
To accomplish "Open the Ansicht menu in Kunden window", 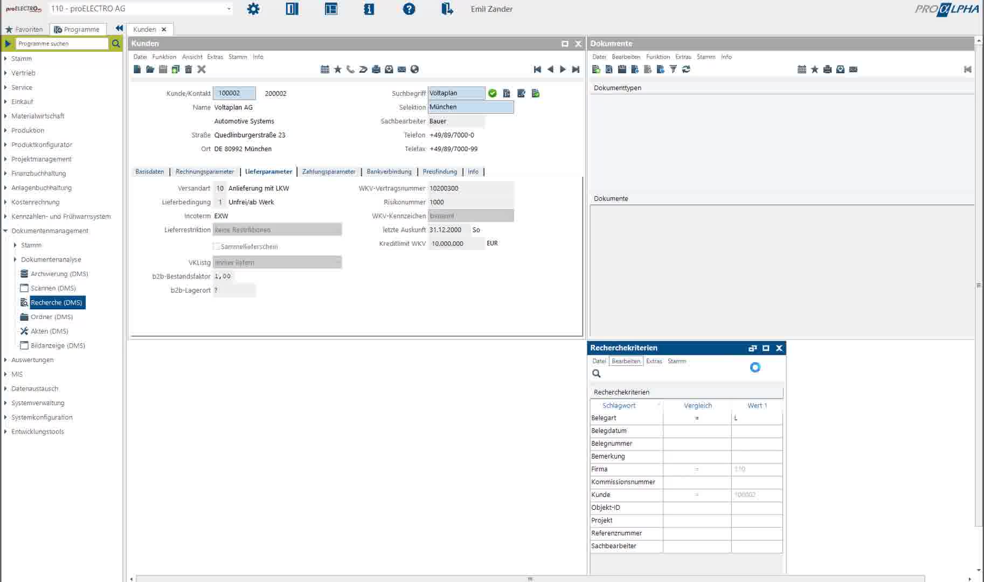I will (192, 57).
